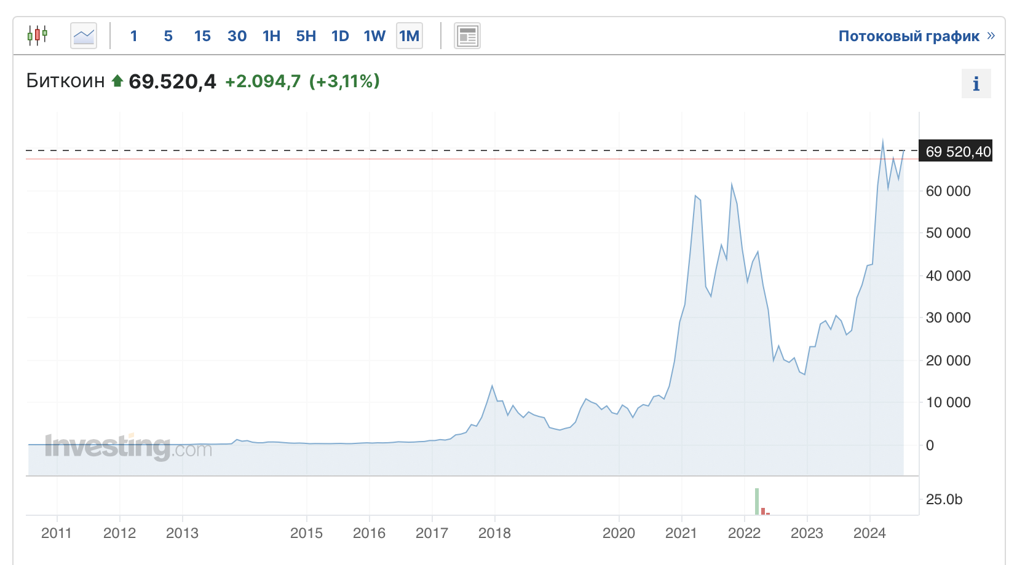Image resolution: width=1017 pixels, height=565 pixels.
Task: Switch to the 15 minute interval
Action: coord(202,36)
